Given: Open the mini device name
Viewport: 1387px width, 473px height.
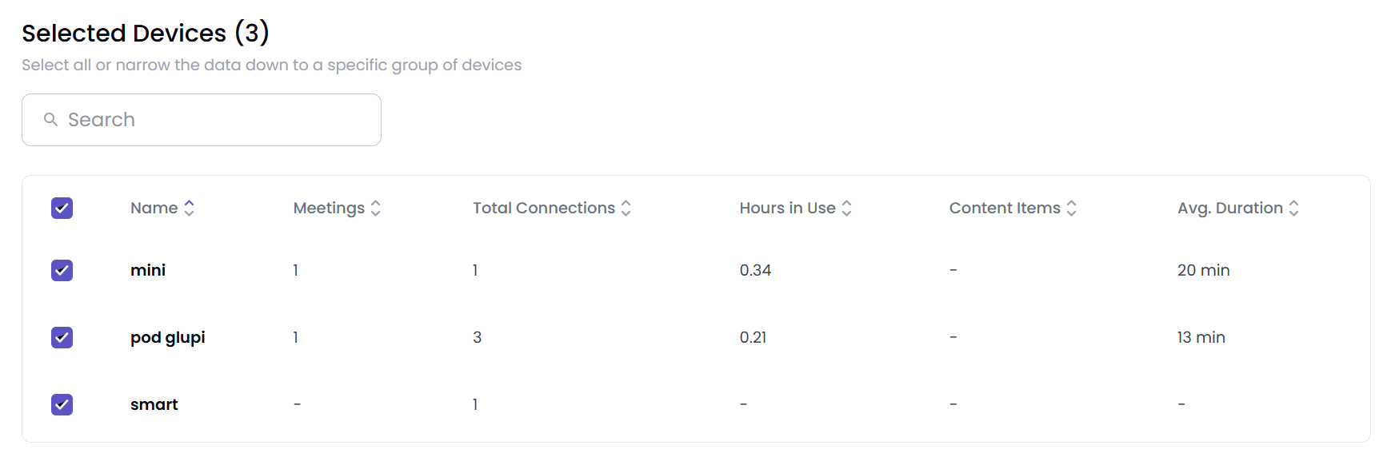Looking at the screenshot, I should tap(148, 270).
